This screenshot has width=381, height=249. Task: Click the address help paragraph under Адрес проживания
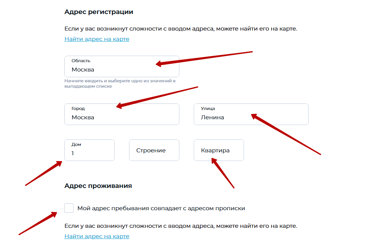tap(181, 226)
